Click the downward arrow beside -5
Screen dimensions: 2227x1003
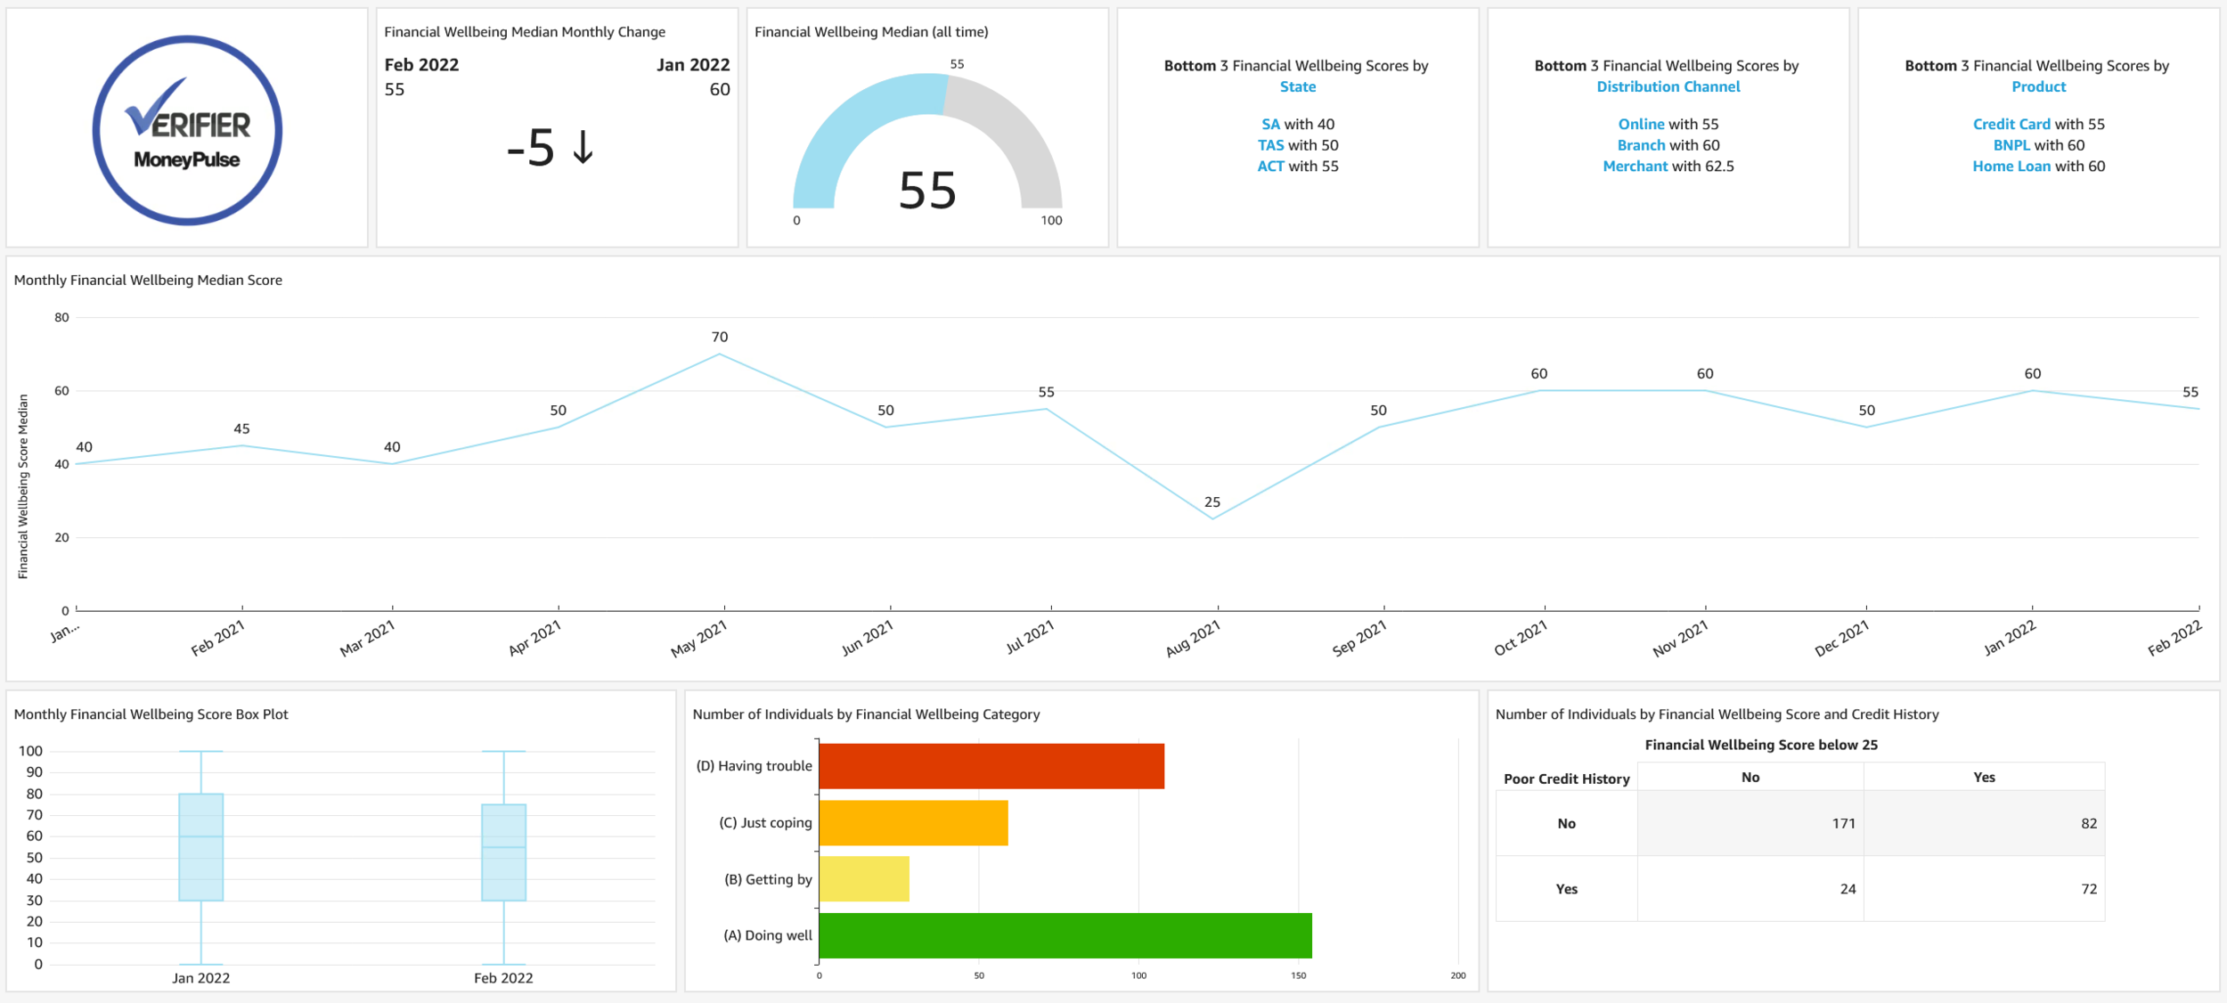tap(583, 147)
